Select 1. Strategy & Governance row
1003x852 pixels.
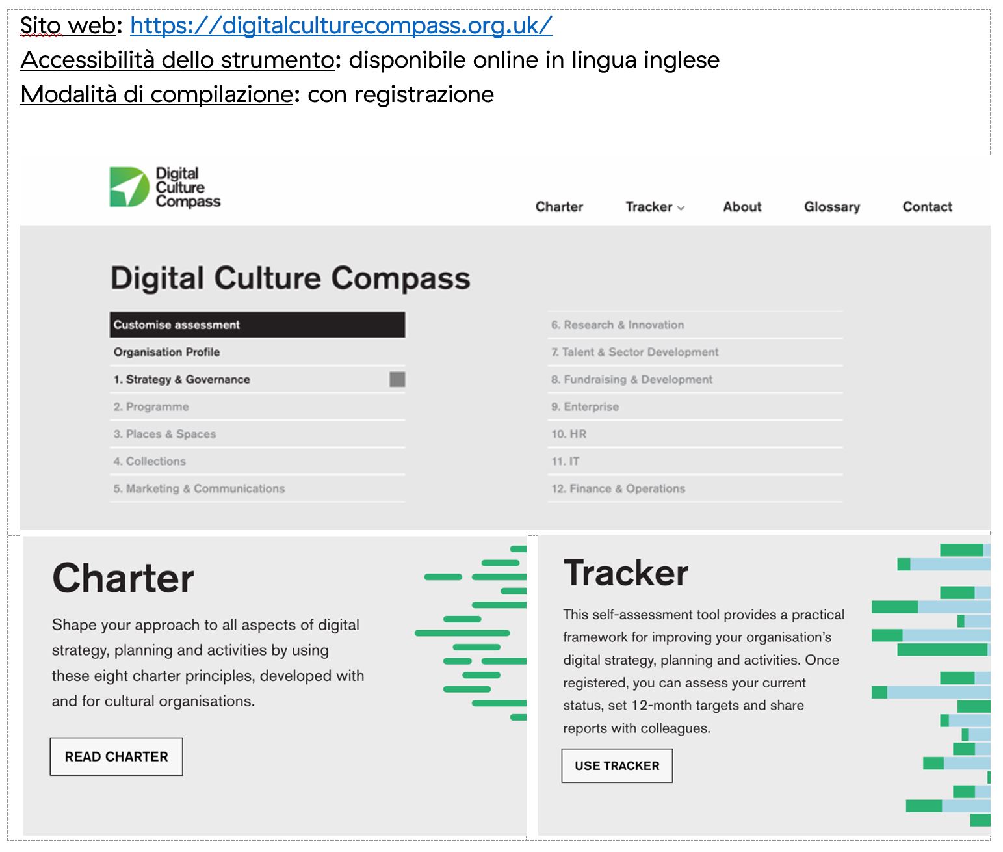(257, 379)
